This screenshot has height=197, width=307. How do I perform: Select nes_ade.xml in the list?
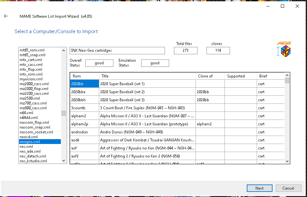coord(40,151)
